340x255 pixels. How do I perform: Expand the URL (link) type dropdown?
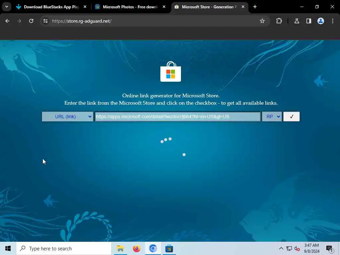(x=67, y=117)
